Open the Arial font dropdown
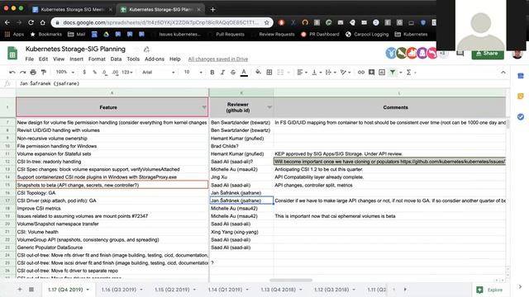Screen dimensions: 529x297 158,72
